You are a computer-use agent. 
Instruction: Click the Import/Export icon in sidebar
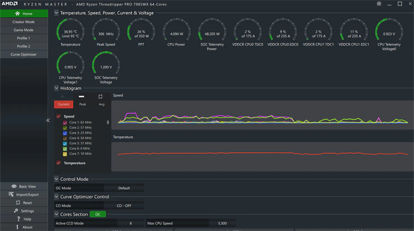coord(11,194)
